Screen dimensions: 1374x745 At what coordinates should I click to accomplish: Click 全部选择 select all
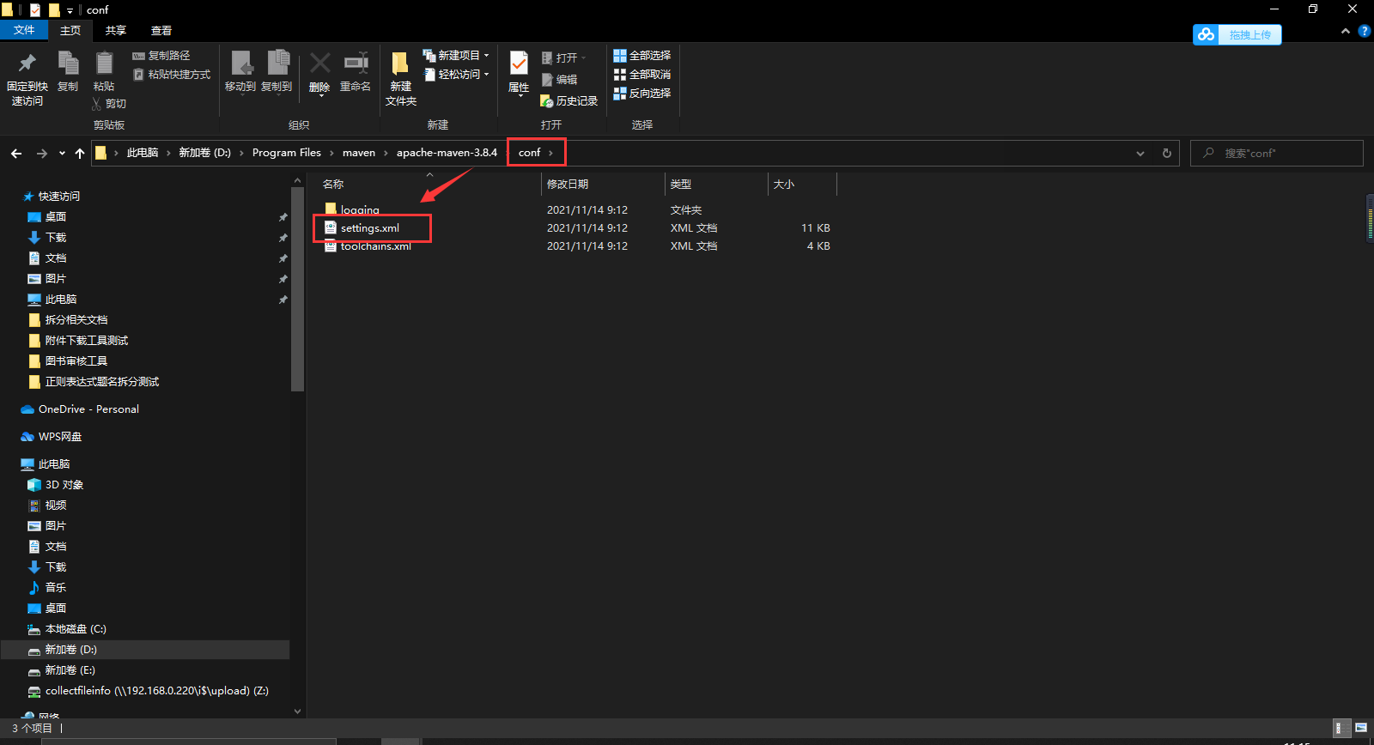tap(641, 55)
